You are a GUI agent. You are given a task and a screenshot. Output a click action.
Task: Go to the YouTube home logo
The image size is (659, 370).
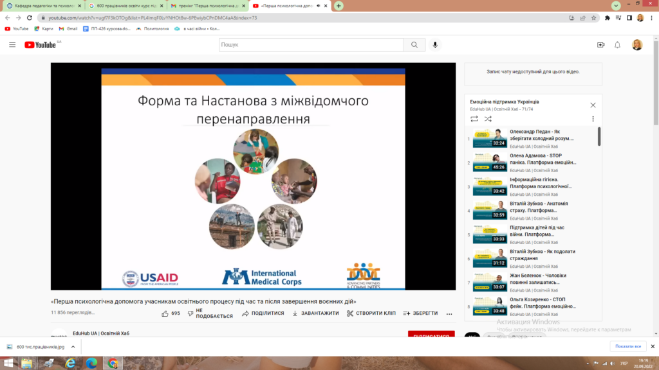[x=42, y=45]
